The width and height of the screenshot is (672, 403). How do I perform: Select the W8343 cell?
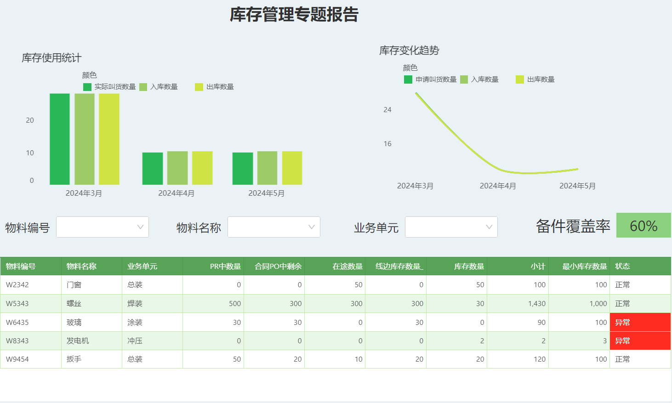tap(31, 341)
